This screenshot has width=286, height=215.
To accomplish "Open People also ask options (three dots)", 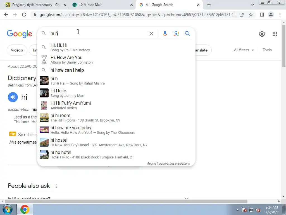I will (56, 186).
